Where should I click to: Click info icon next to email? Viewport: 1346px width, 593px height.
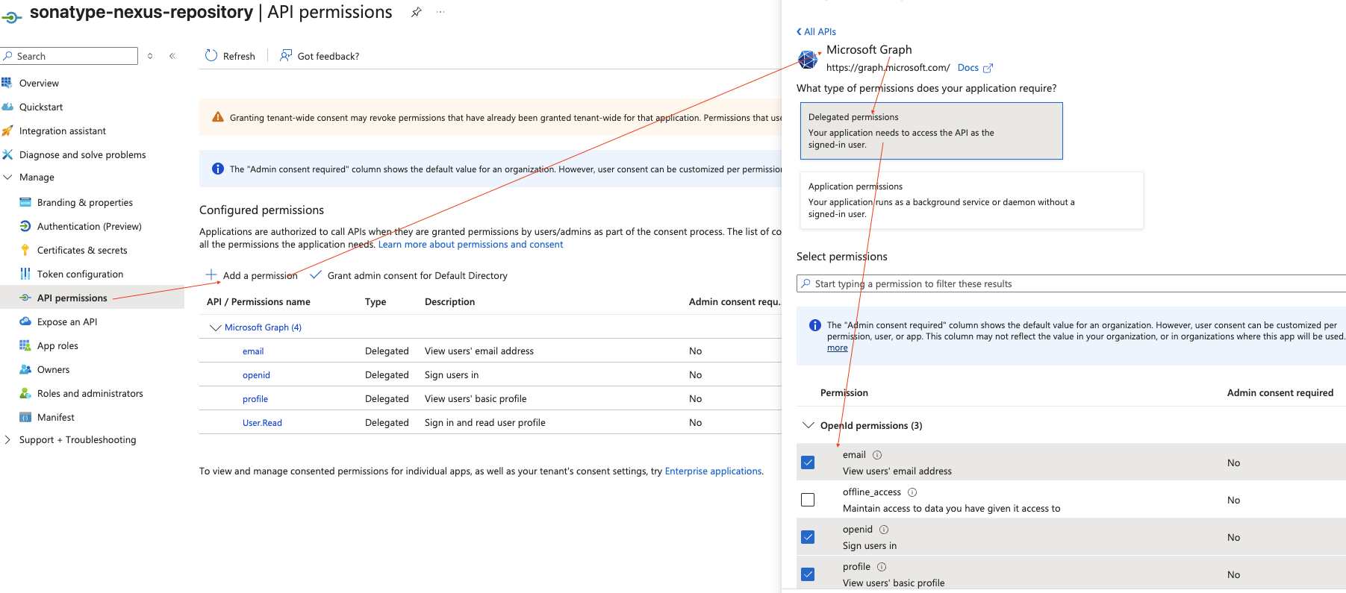[x=877, y=455]
